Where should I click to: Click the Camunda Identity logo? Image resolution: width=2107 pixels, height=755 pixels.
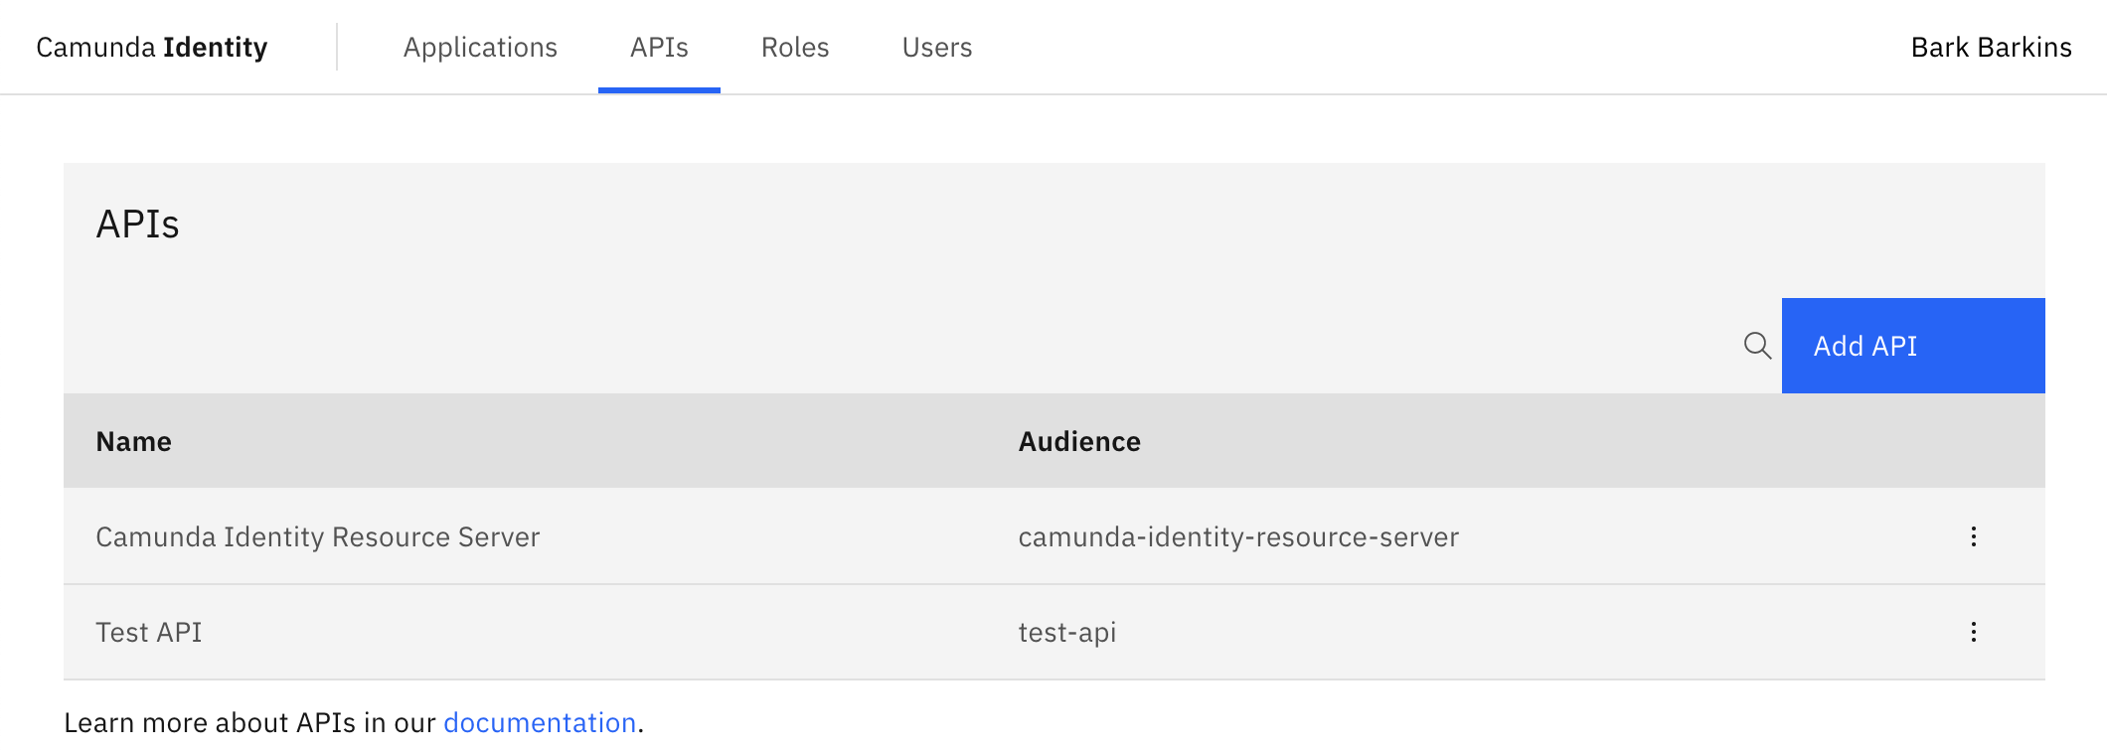point(152,48)
